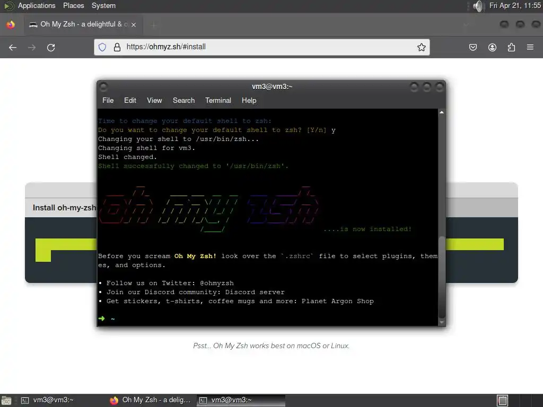543x407 pixels.
Task: Open a new browser tab with plus button
Action: pyautogui.click(x=154, y=24)
